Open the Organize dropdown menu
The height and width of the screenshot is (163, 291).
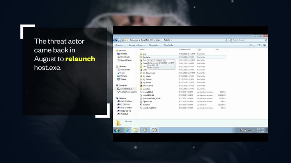(x=120, y=45)
